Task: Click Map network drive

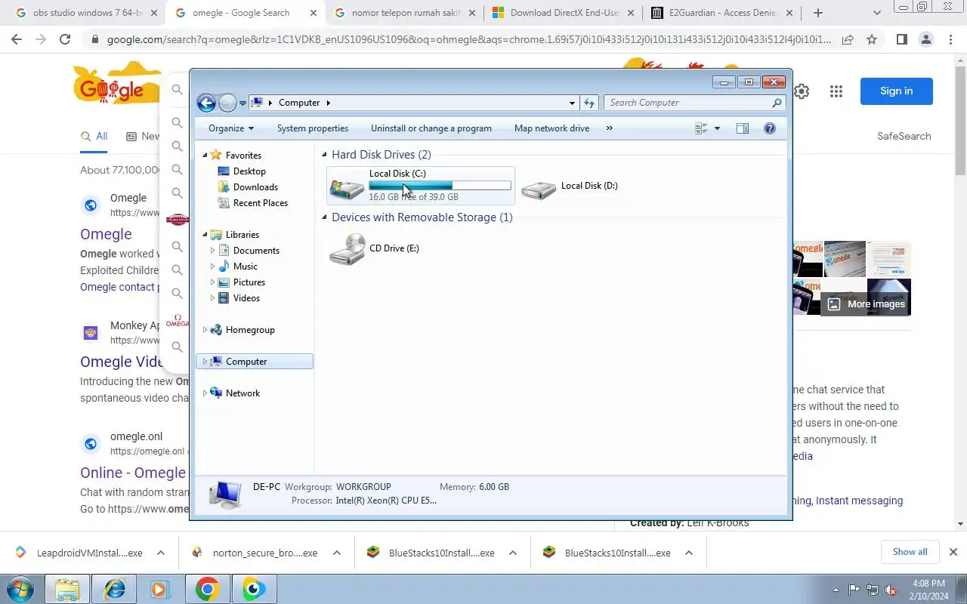Action: [551, 128]
